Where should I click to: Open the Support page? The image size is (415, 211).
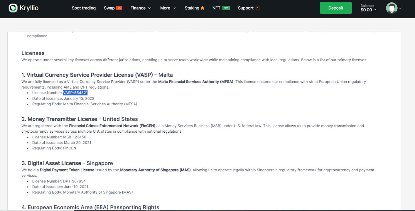[246, 8]
